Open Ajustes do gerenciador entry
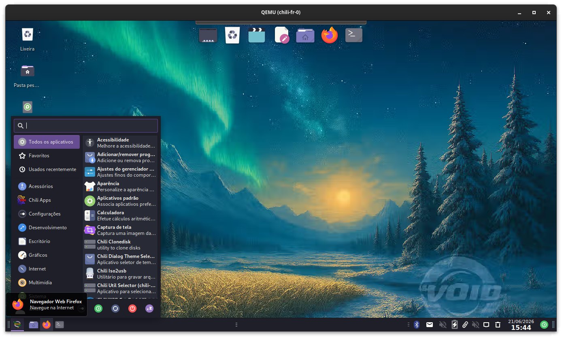 pos(120,172)
